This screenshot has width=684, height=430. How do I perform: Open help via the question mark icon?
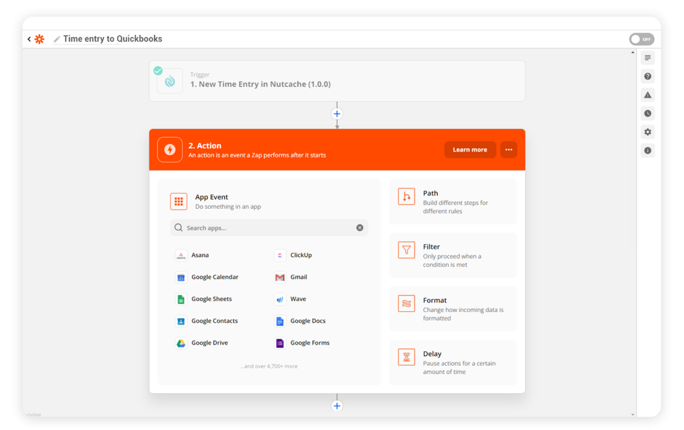[x=647, y=76]
